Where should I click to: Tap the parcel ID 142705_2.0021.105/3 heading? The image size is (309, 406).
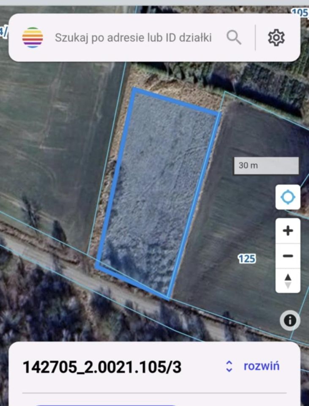click(102, 367)
